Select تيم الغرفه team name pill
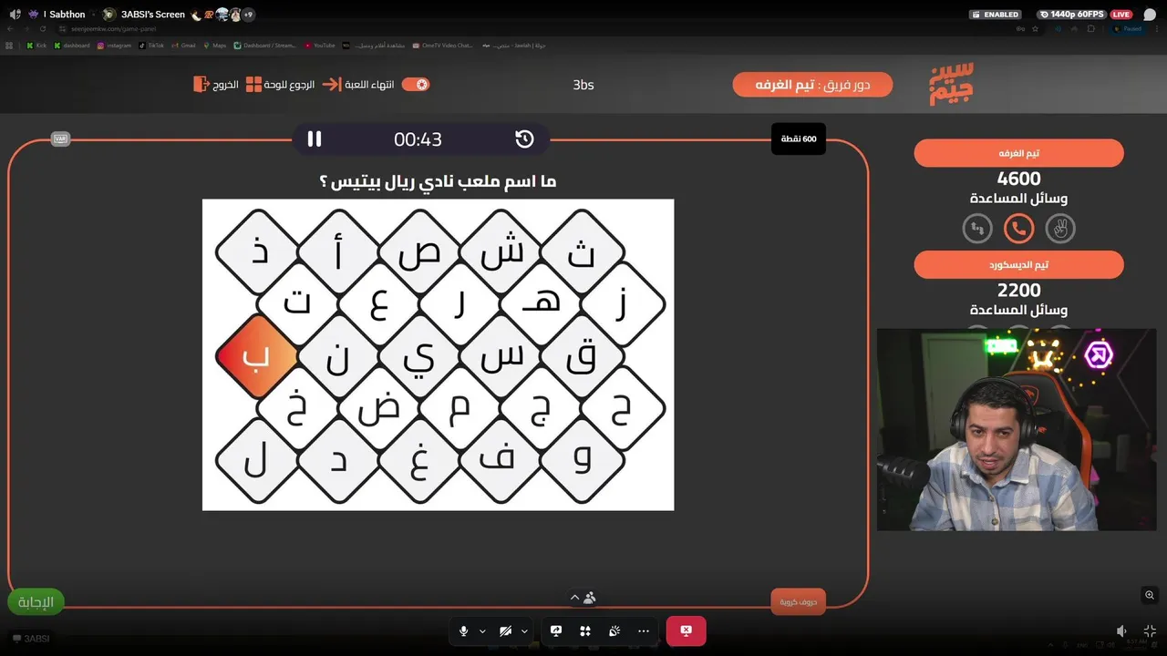 pos(1018,153)
